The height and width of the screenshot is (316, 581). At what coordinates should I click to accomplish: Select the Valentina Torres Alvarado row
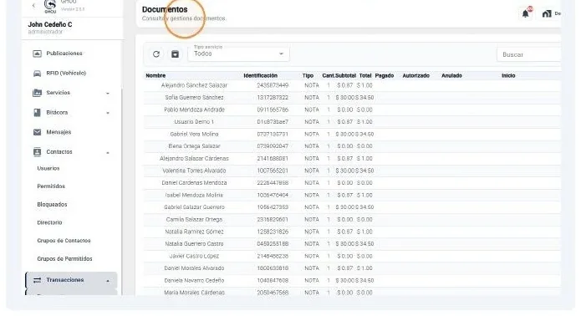click(352, 171)
